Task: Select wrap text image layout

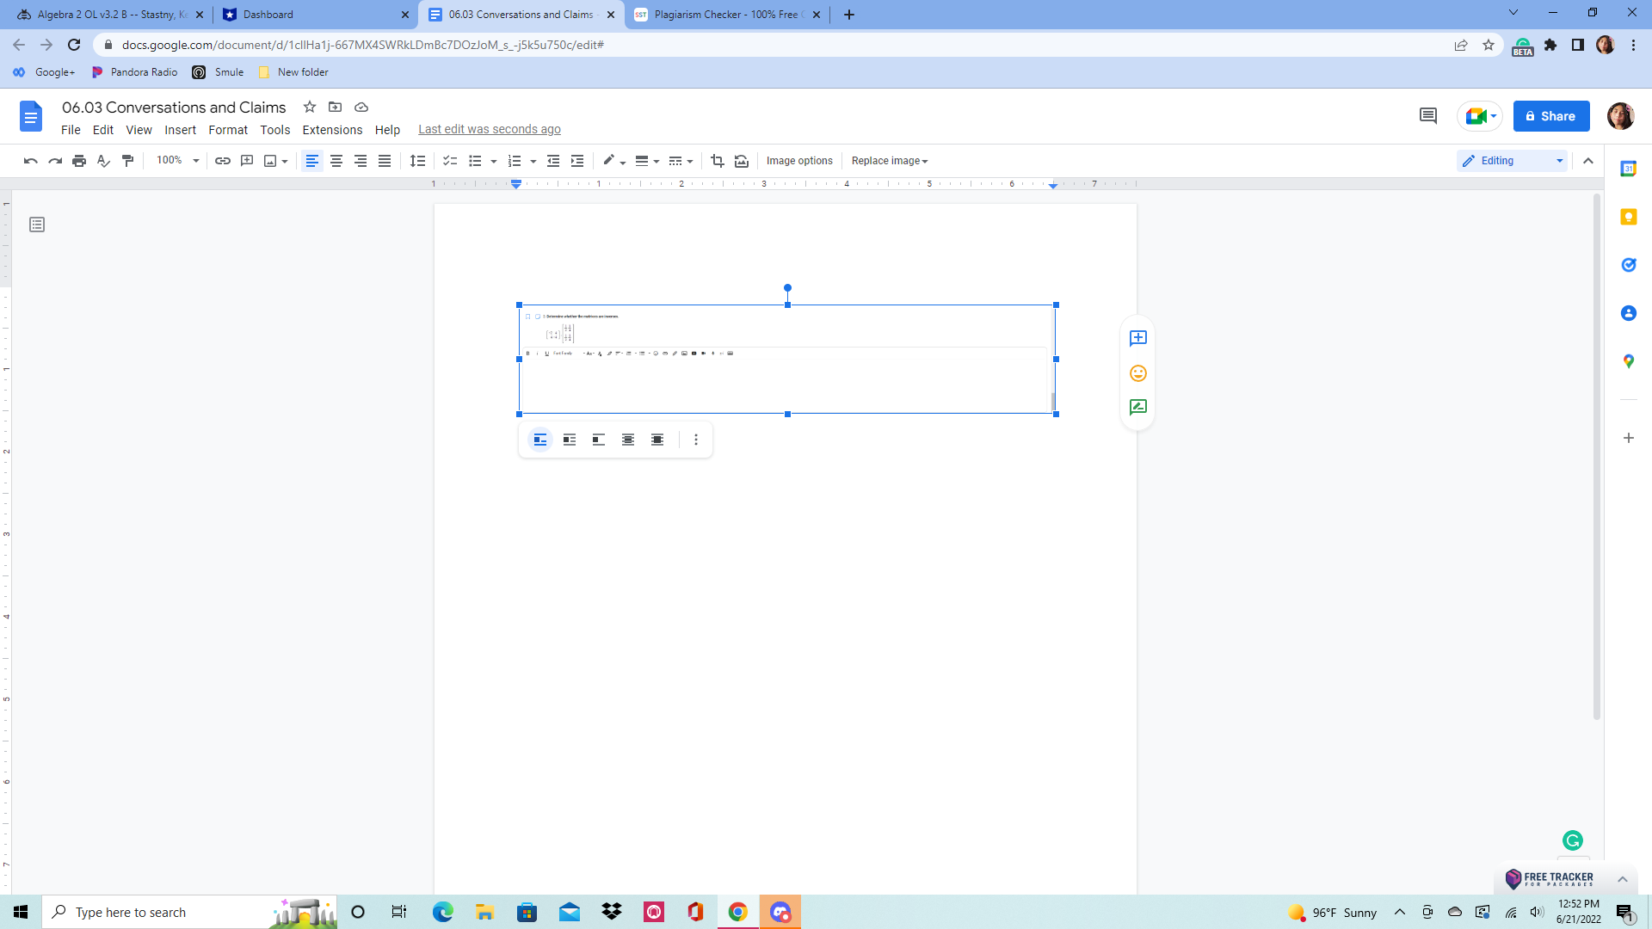Action: click(x=569, y=439)
